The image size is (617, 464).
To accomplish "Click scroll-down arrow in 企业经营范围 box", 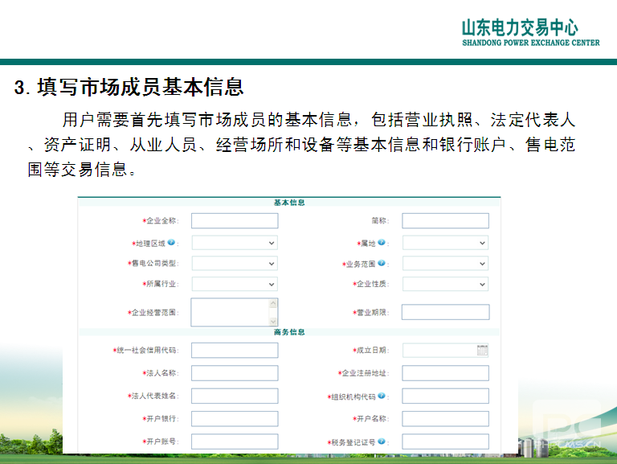I will point(273,322).
